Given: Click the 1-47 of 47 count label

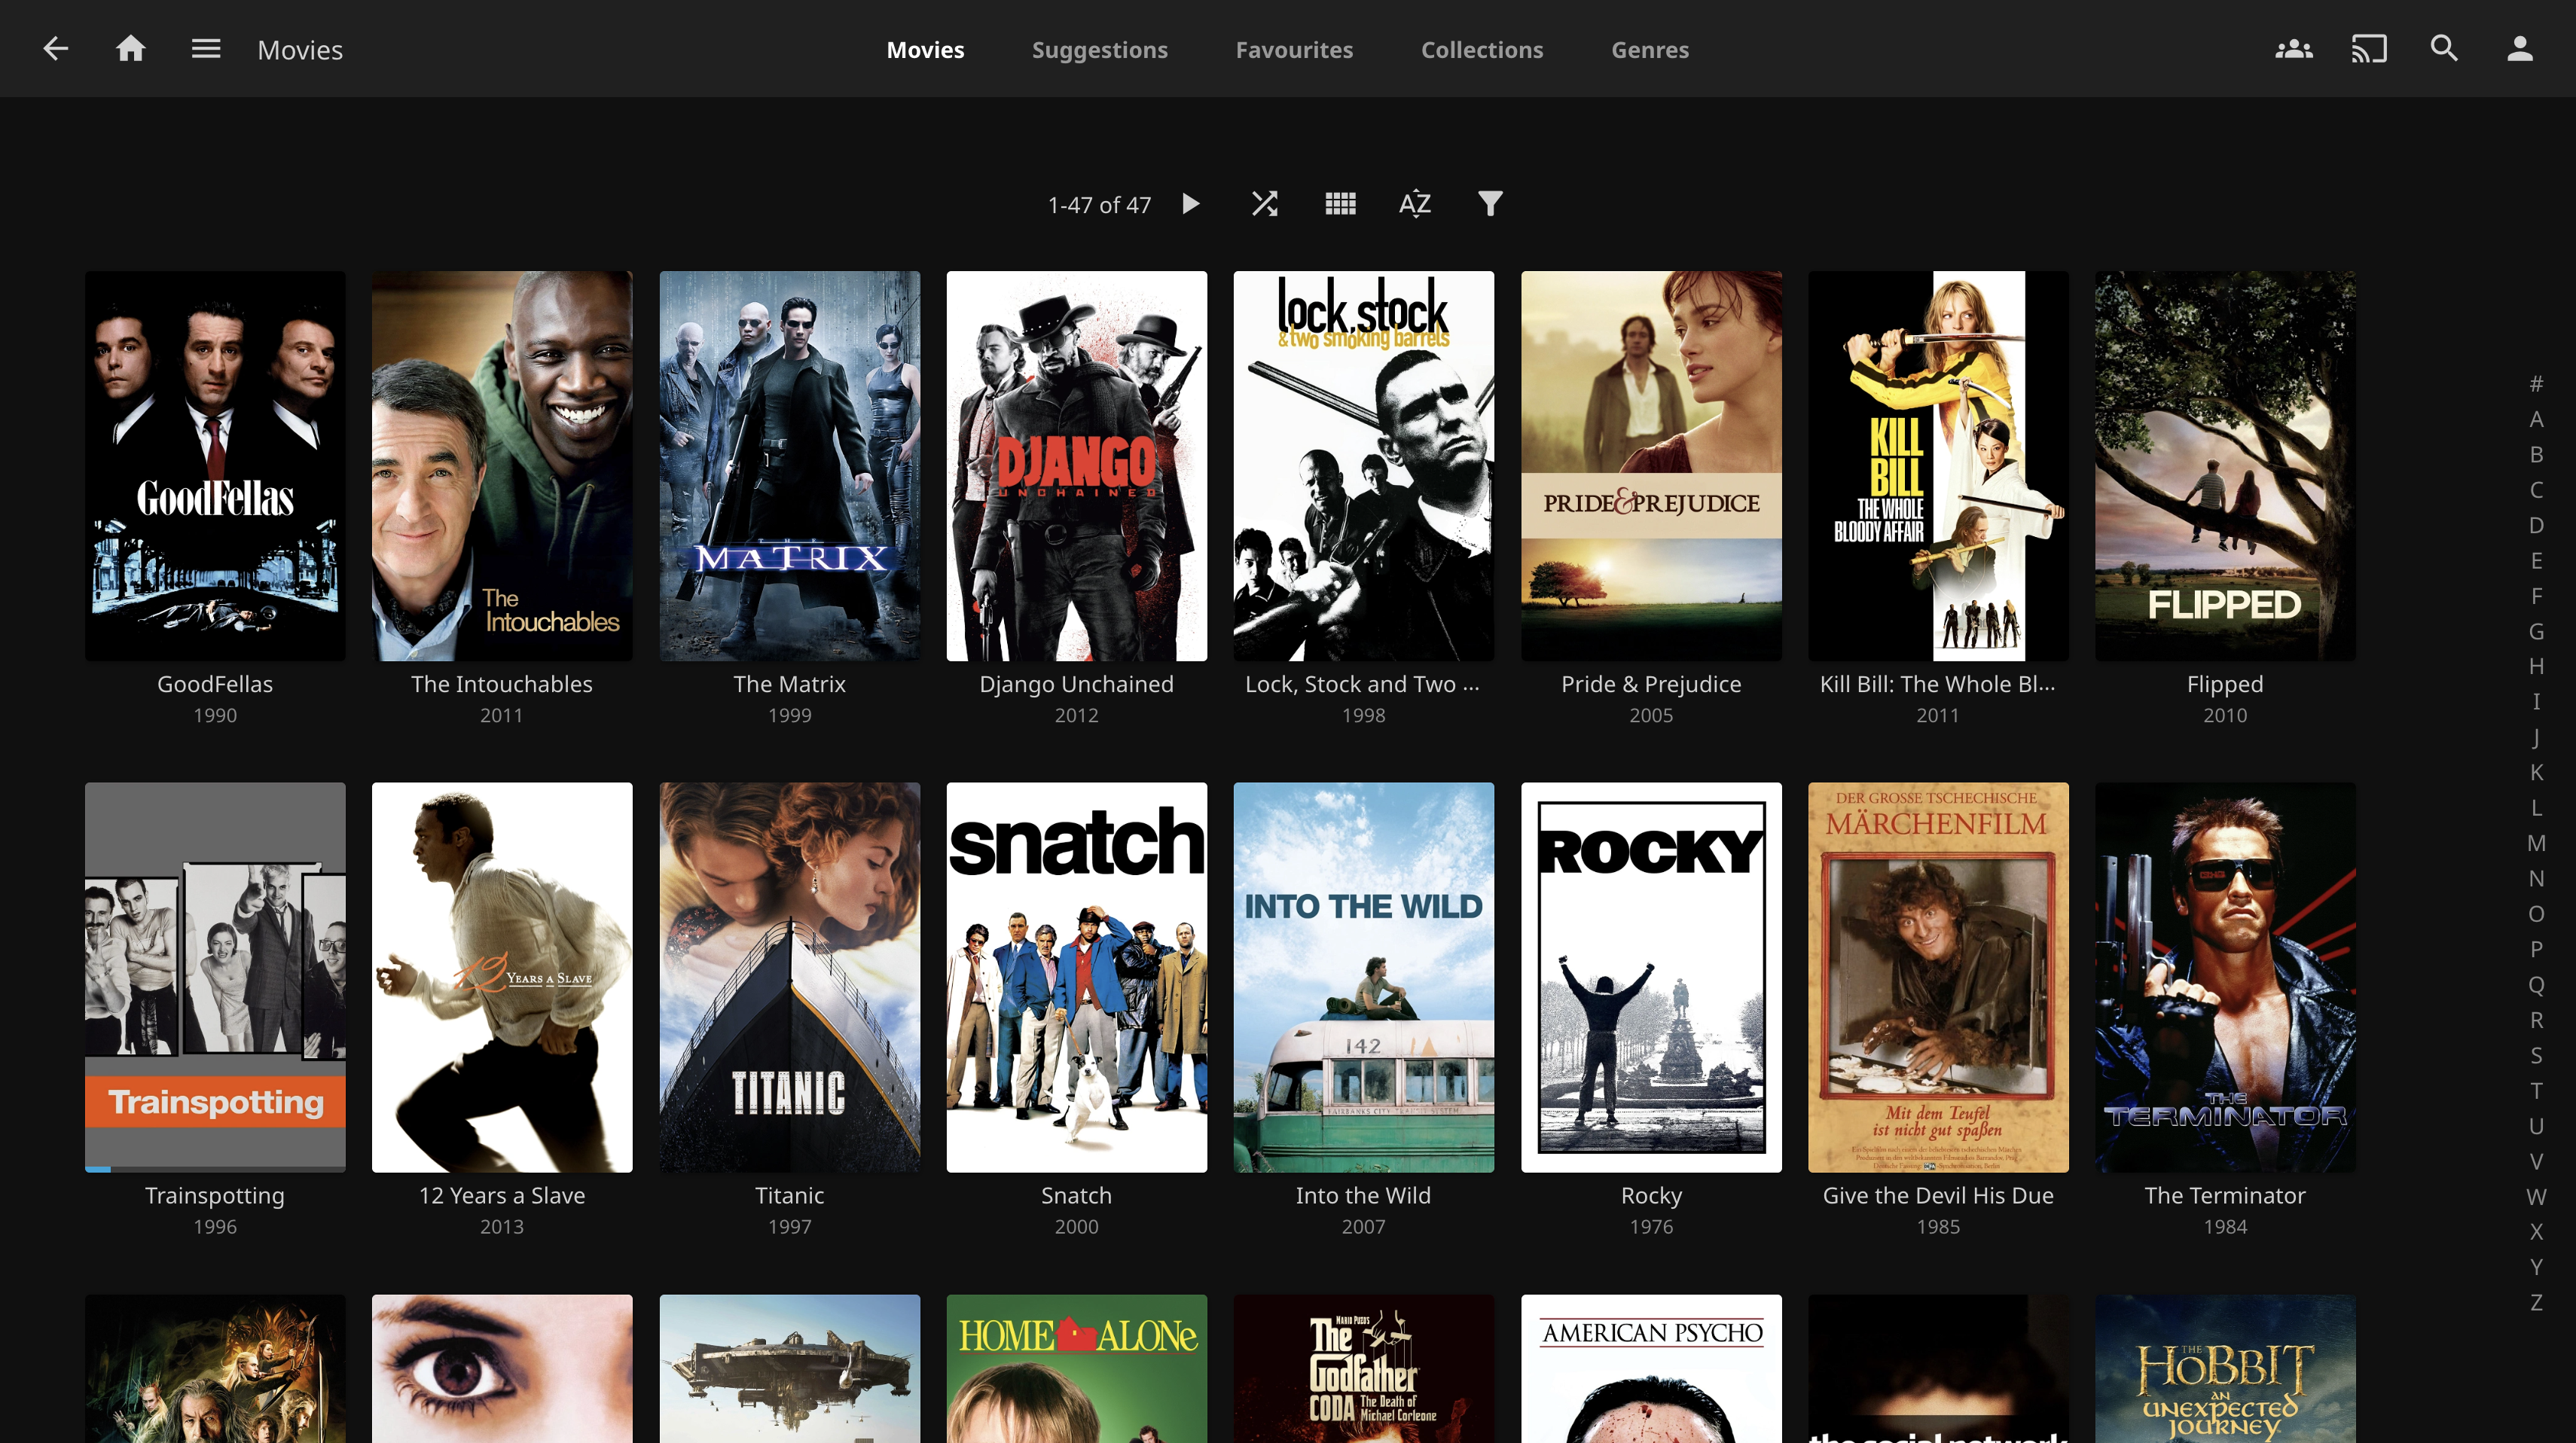Looking at the screenshot, I should [x=1099, y=203].
